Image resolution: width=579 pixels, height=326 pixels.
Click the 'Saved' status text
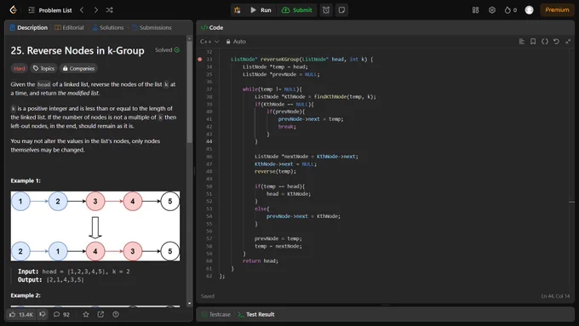(208, 296)
